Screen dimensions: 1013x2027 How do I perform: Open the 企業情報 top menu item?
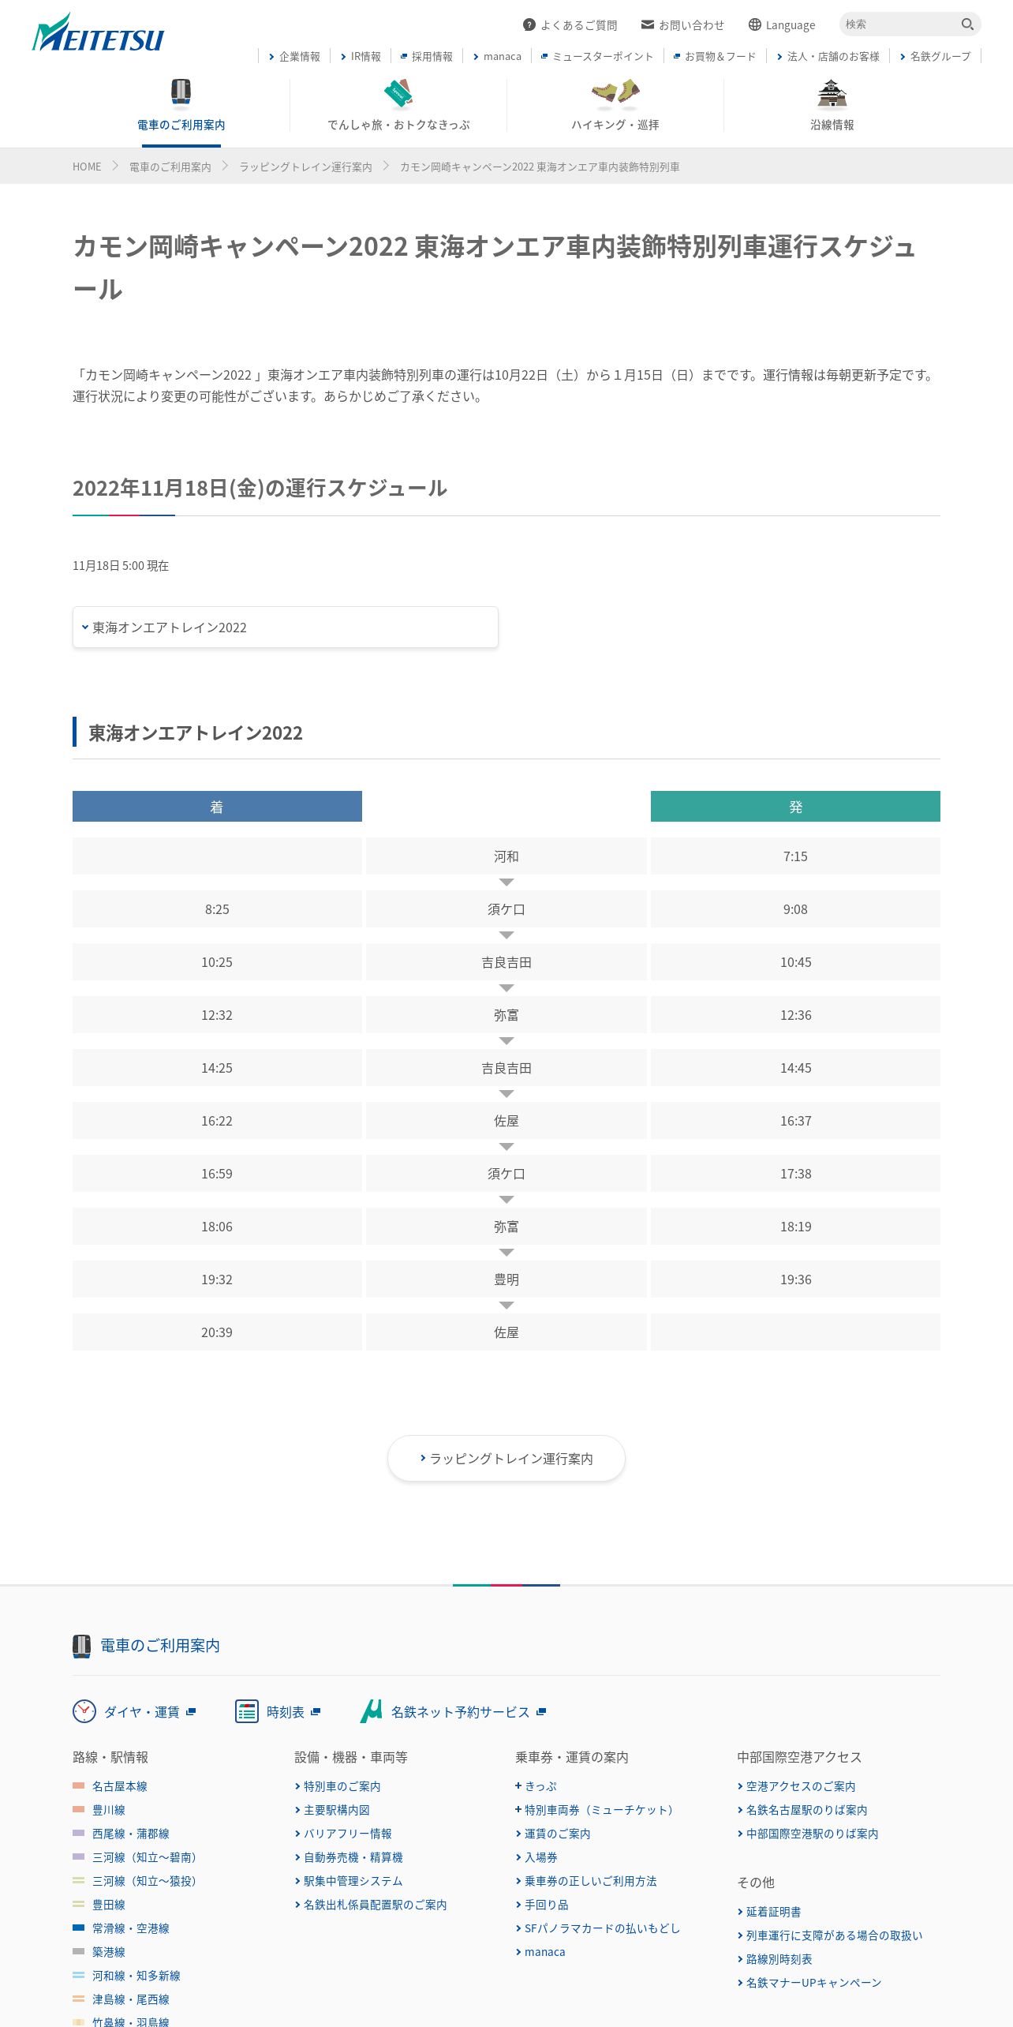tap(294, 56)
